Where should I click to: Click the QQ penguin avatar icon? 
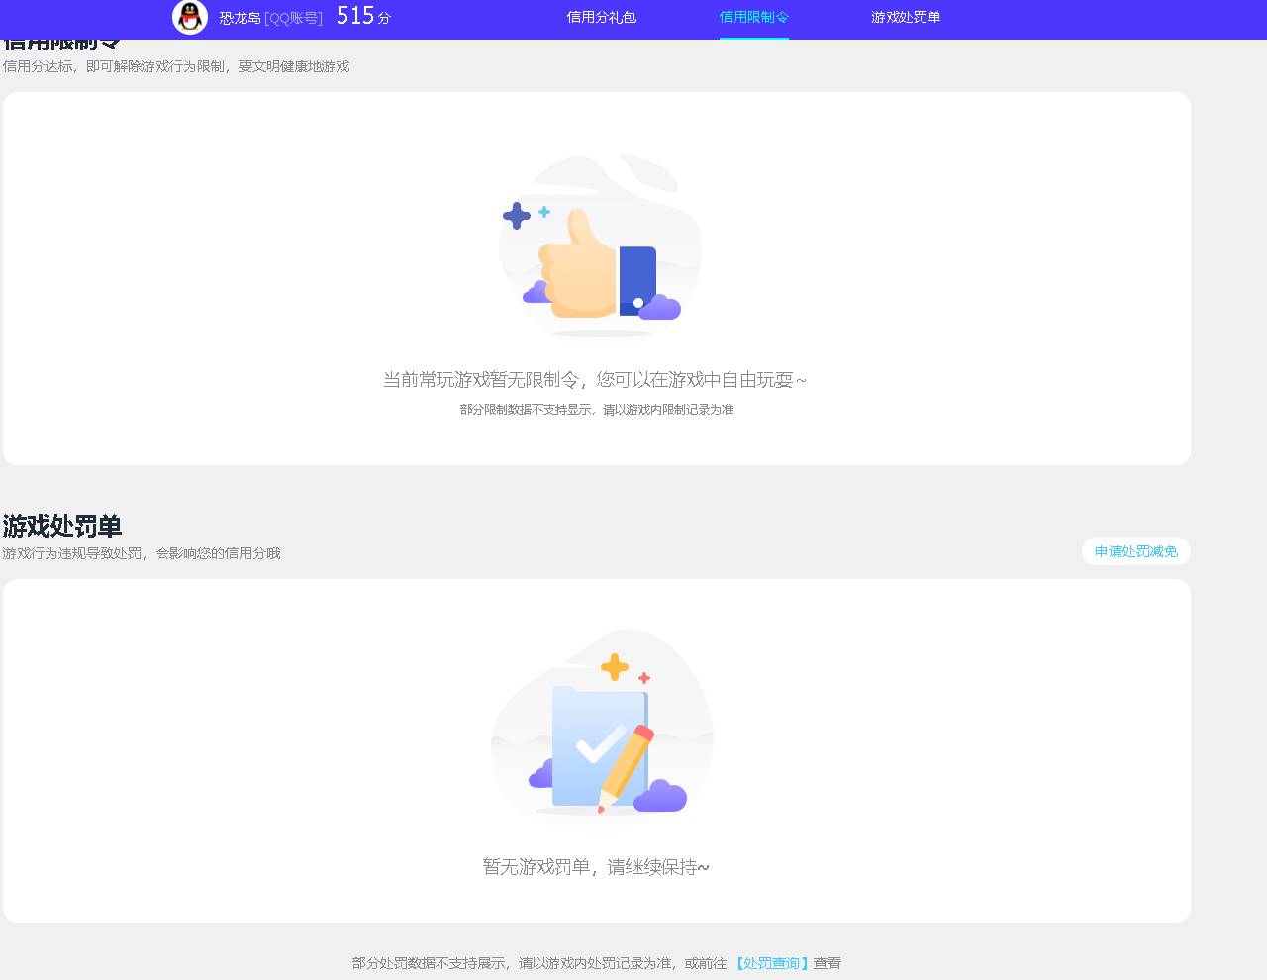(x=189, y=18)
